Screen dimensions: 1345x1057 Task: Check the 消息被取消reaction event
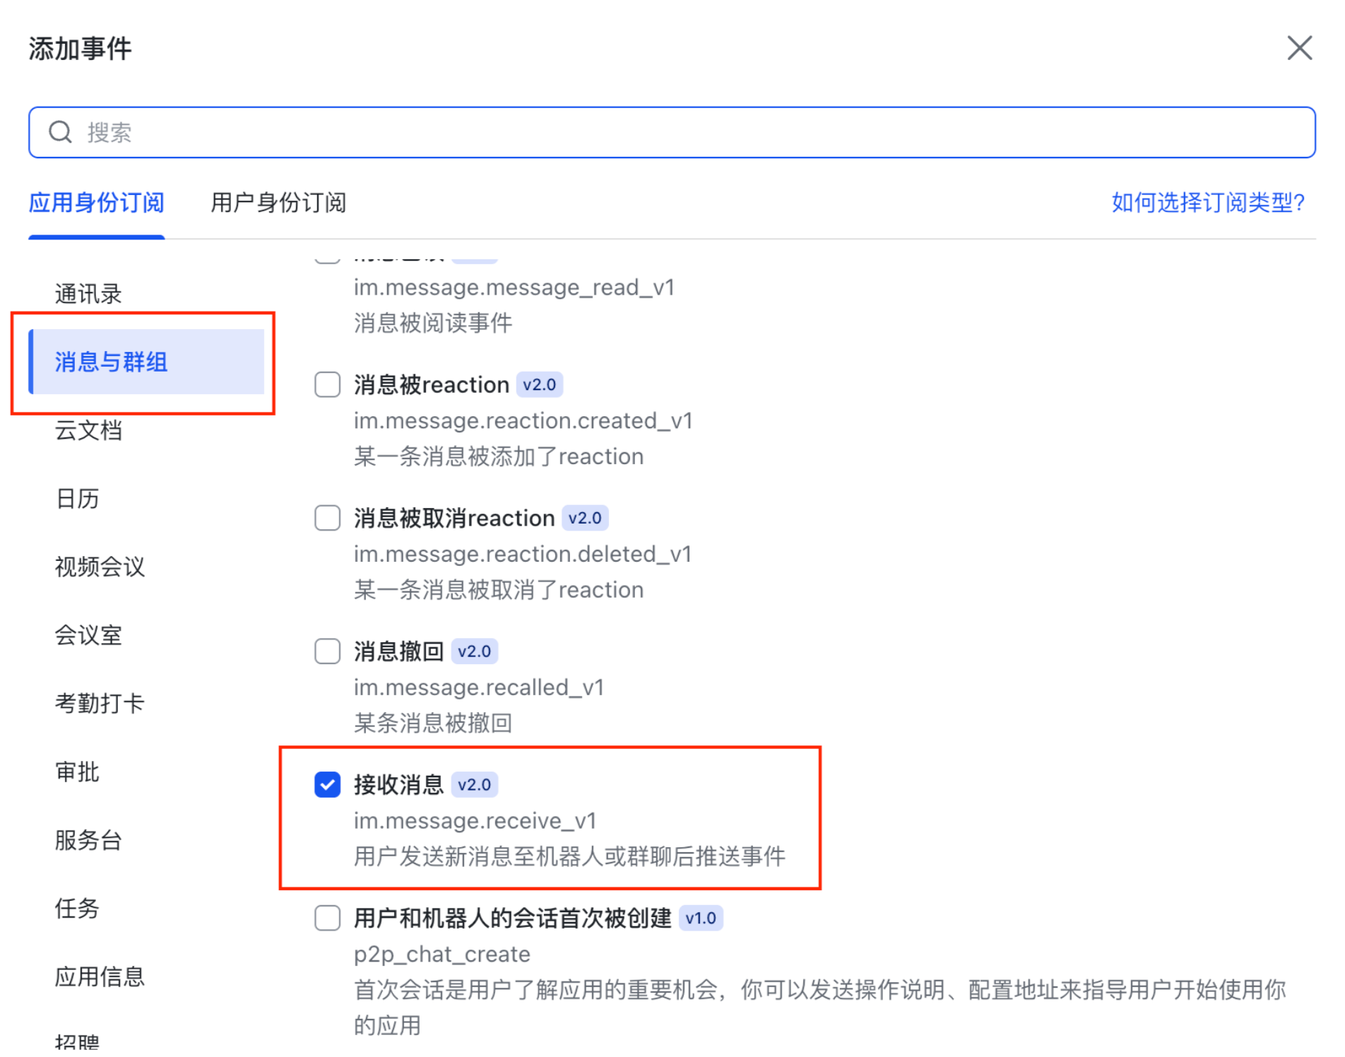click(327, 518)
